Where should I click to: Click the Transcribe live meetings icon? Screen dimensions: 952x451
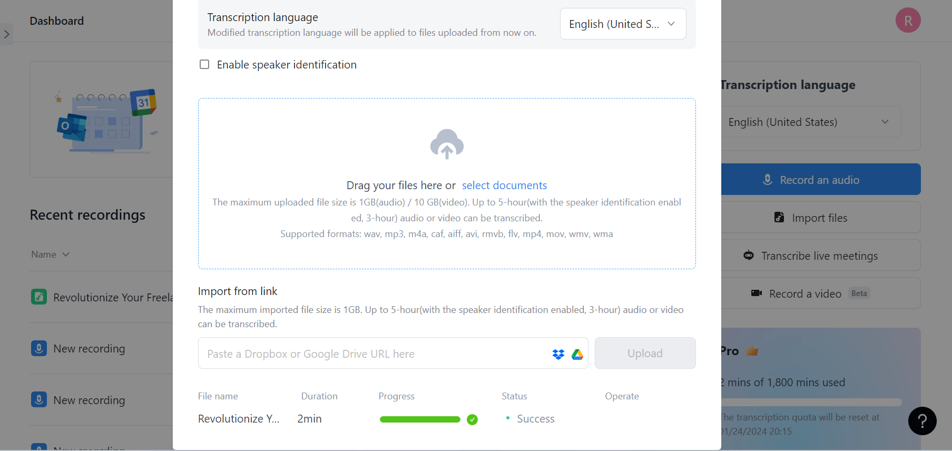click(749, 256)
